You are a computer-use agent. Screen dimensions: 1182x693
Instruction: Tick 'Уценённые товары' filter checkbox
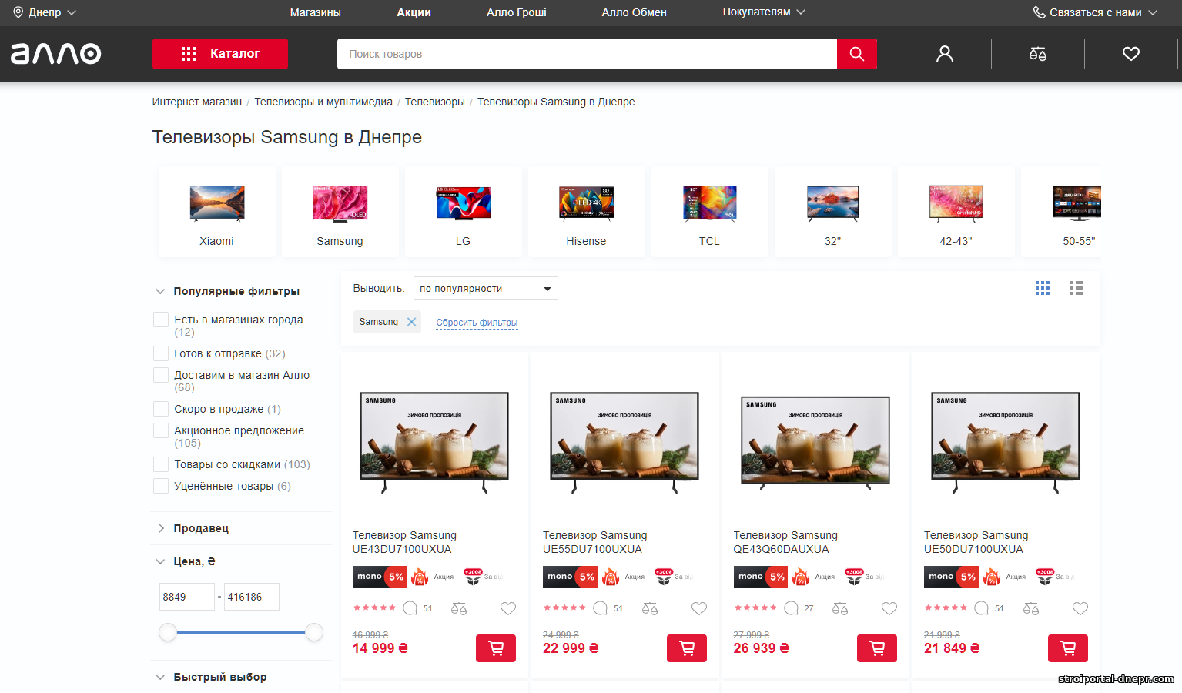click(x=161, y=486)
